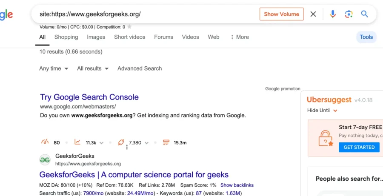Click the Start 7-day FREE trial heading
This screenshot has height=196, width=383.
(x=360, y=127)
